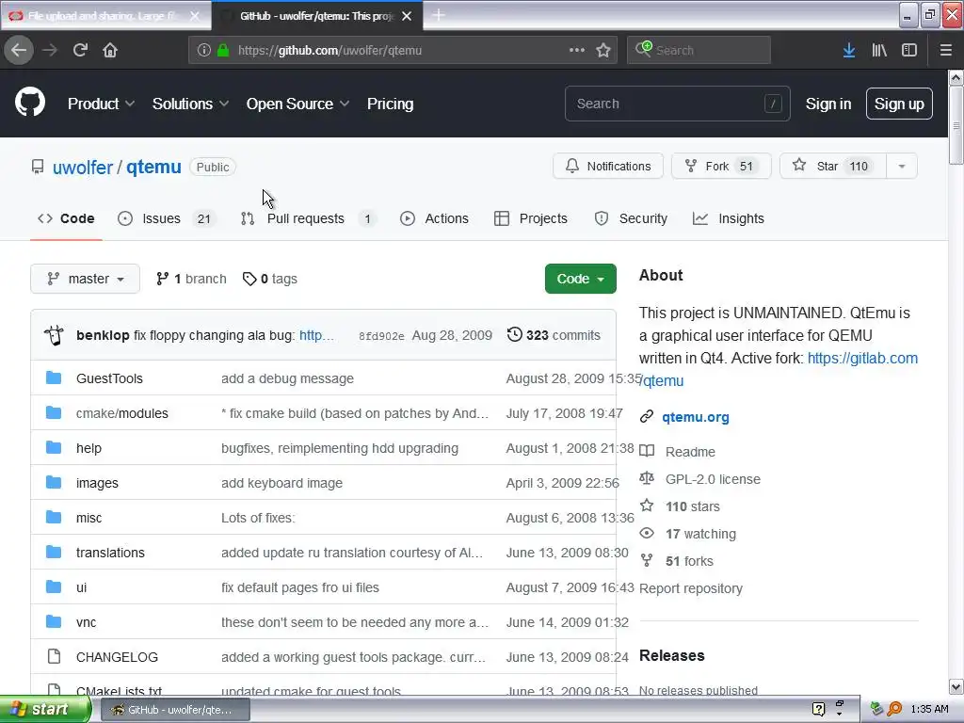
Task: Open uwolfer profile link
Action: [x=83, y=168]
